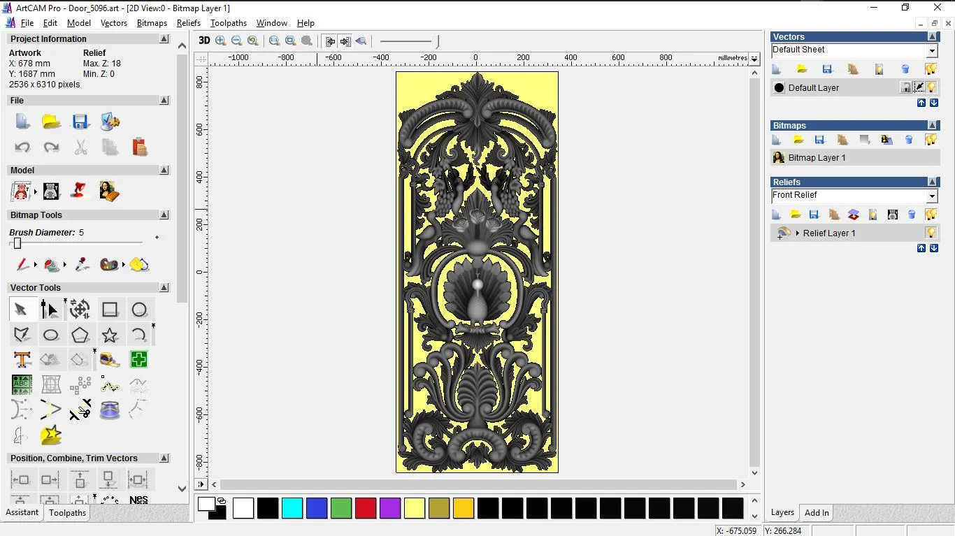Toggle visibility of Relief Layer 1
The image size is (955, 536).
931,233
